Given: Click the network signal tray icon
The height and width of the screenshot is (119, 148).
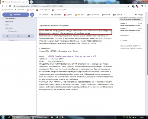Looking at the screenshot, I should tap(133, 117).
